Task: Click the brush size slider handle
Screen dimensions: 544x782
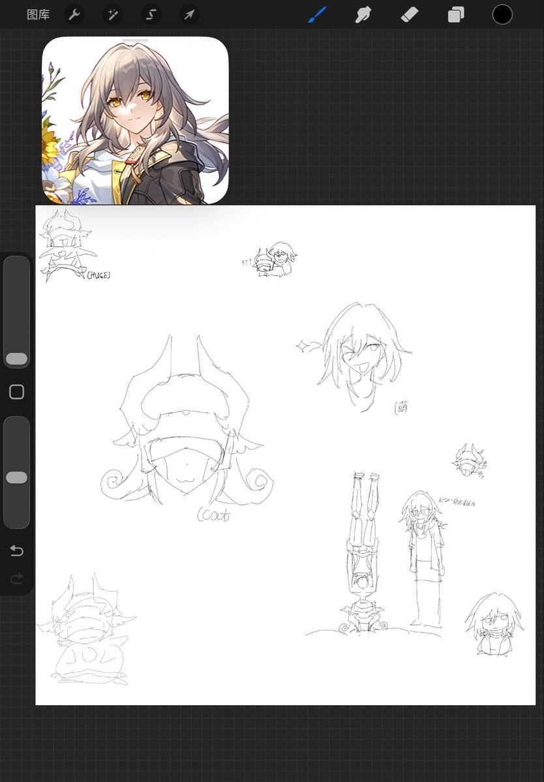Action: tap(16, 359)
